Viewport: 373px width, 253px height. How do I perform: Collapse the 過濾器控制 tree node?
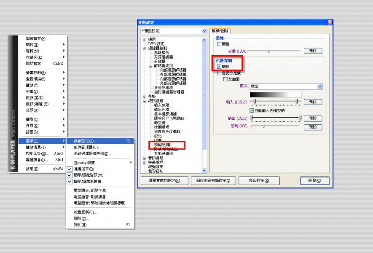click(x=145, y=48)
